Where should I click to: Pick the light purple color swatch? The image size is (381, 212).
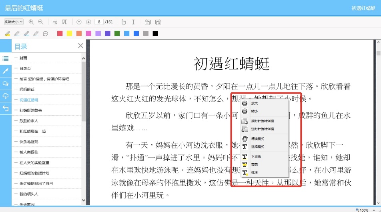[x=98, y=33]
